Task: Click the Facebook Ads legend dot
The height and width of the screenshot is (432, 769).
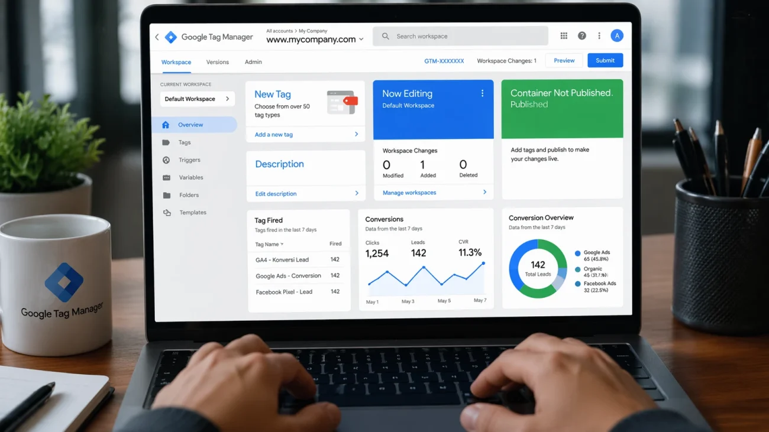Action: pos(578,284)
